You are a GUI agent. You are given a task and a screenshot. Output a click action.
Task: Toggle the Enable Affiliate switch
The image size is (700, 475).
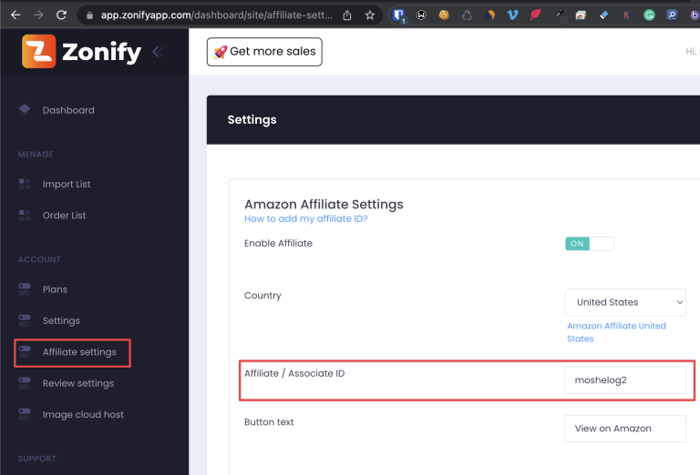pyautogui.click(x=590, y=244)
